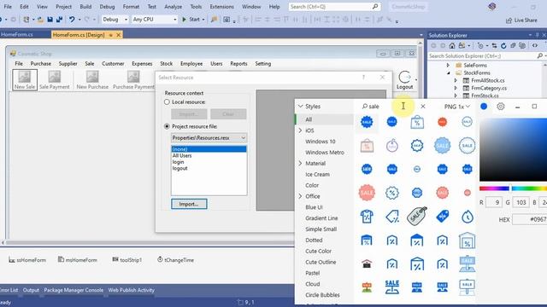The width and height of the screenshot is (547, 307).
Task: Select the light blue SALE starburst icon
Action: click(442, 146)
